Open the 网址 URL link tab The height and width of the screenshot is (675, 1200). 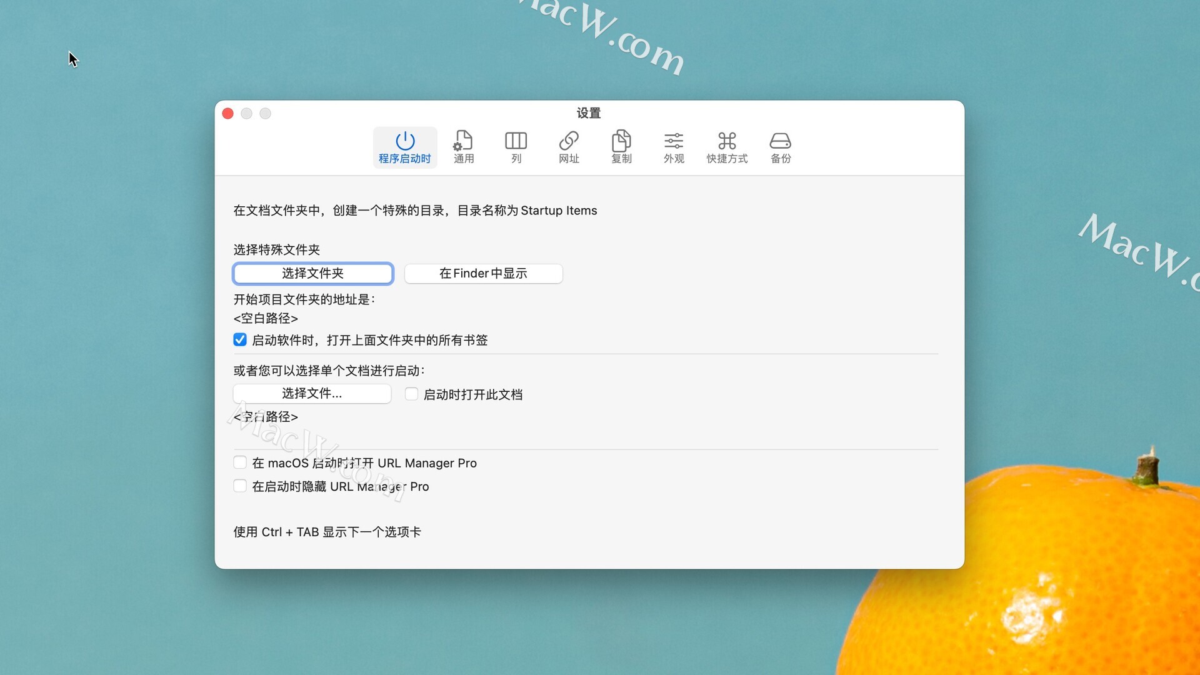[569, 147]
